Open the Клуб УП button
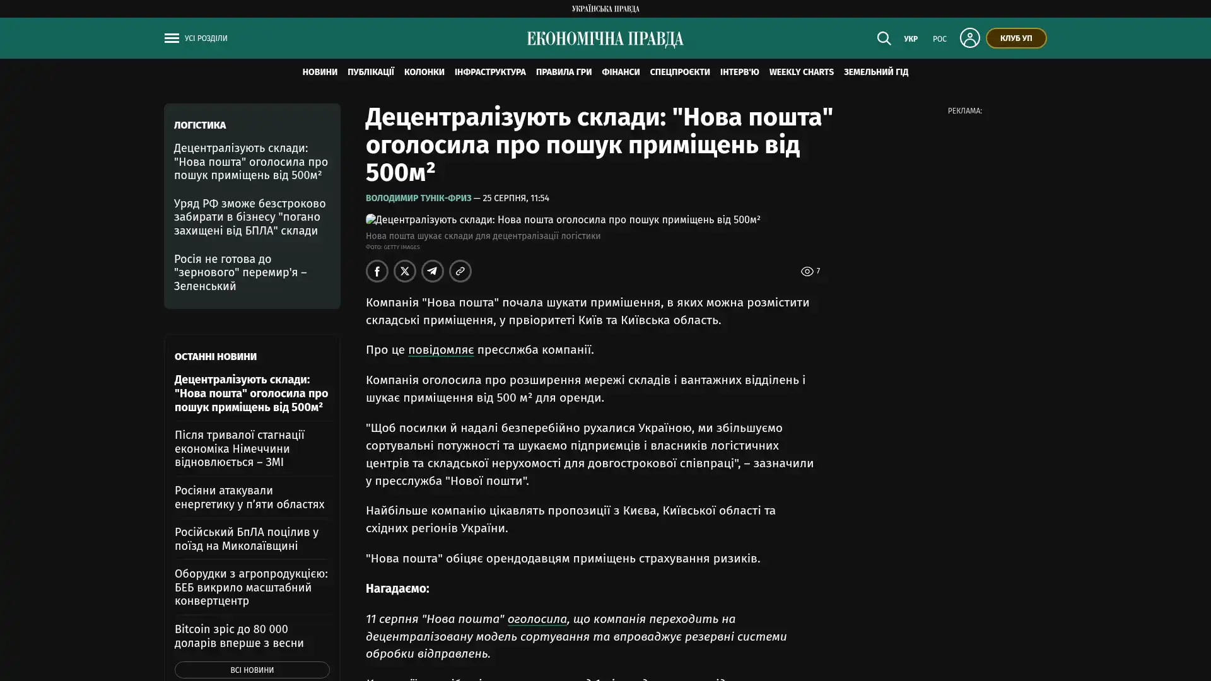 (1016, 38)
